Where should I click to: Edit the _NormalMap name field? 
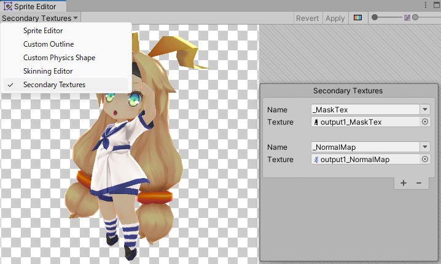point(365,147)
